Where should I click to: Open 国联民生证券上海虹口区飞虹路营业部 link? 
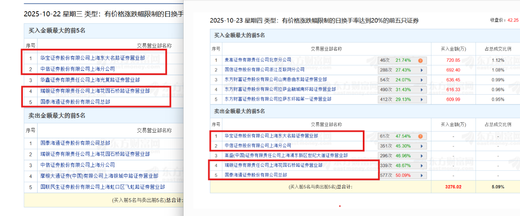pos(102,187)
